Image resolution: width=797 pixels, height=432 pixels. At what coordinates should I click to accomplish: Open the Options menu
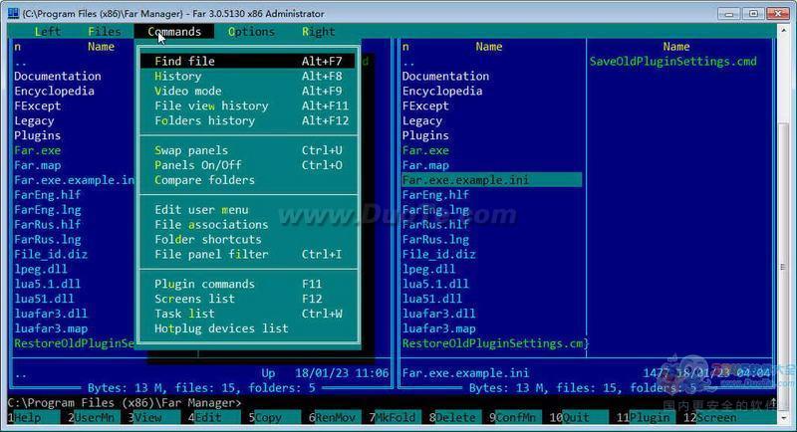tap(251, 32)
